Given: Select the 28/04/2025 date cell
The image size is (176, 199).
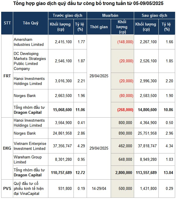Looking at the screenshot, I should tap(99, 76).
